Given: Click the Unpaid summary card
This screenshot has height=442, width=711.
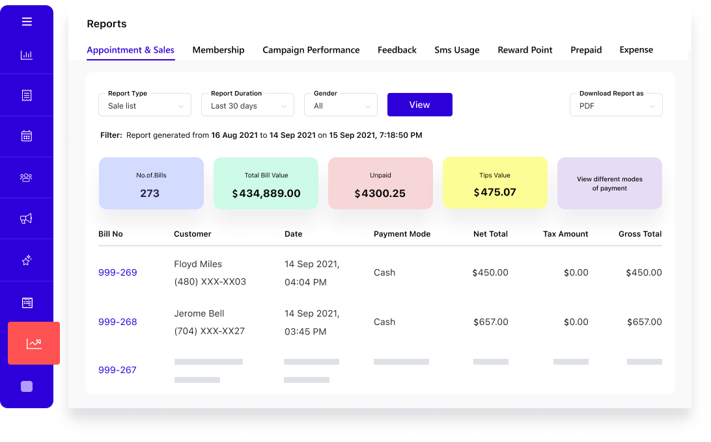Looking at the screenshot, I should point(380,183).
